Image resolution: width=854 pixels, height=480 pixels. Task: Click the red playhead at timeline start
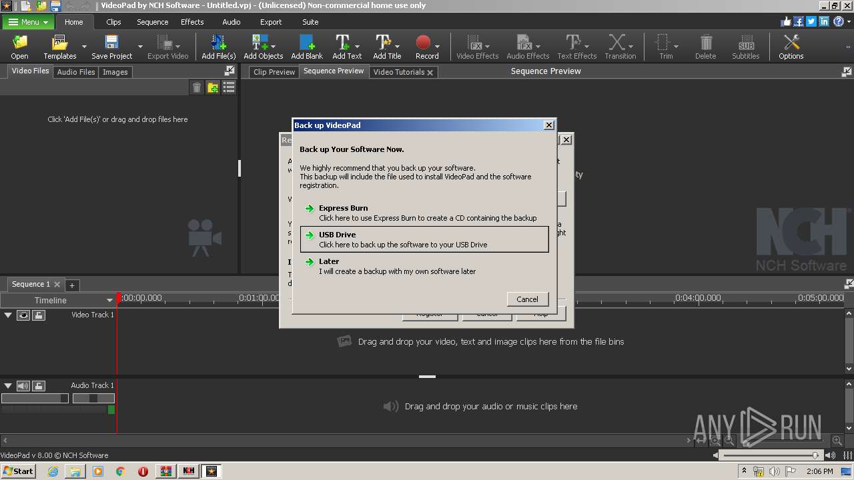[x=118, y=299]
